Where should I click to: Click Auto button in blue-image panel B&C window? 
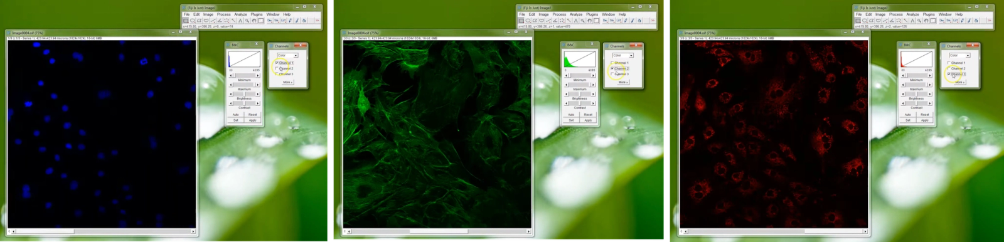(236, 115)
